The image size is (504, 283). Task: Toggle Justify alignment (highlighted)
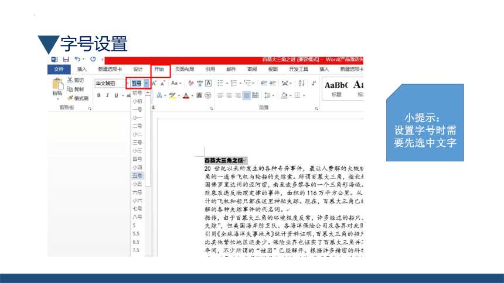coord(247,95)
